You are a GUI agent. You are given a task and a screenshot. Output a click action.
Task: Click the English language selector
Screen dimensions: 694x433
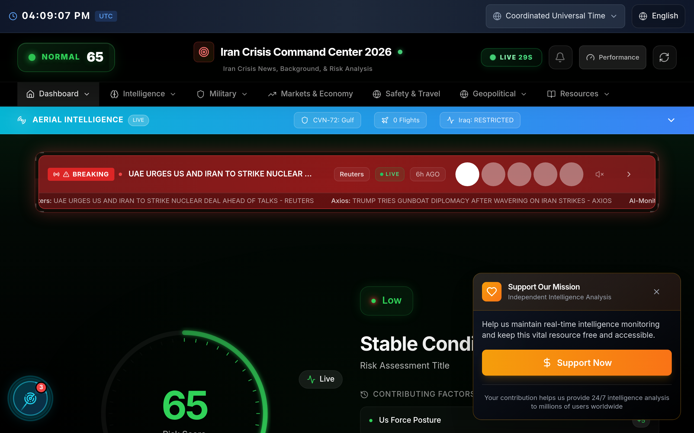658,16
